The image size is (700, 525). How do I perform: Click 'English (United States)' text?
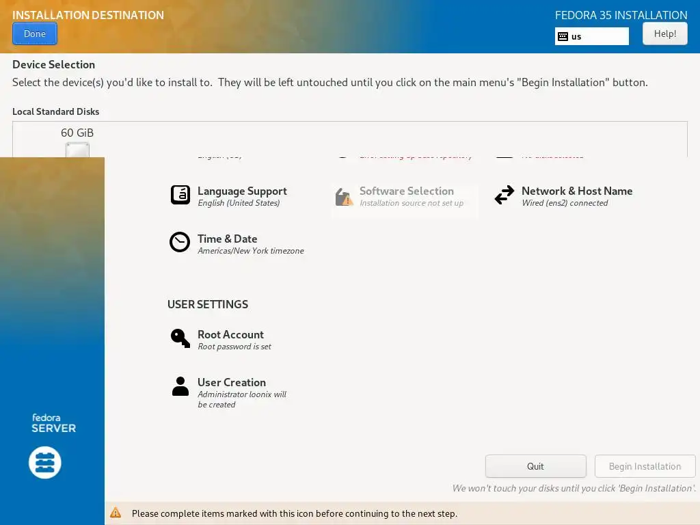click(x=239, y=203)
